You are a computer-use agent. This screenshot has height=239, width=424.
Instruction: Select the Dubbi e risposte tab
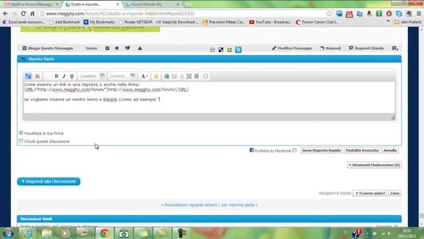tap(92, 5)
